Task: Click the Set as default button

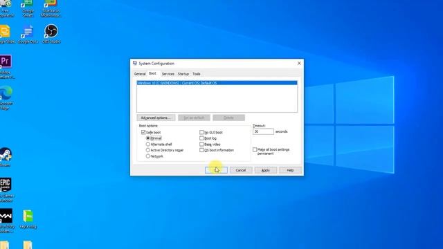Action: tap(194, 118)
